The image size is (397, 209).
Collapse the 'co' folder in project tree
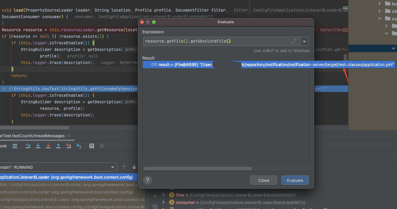[x=379, y=18]
